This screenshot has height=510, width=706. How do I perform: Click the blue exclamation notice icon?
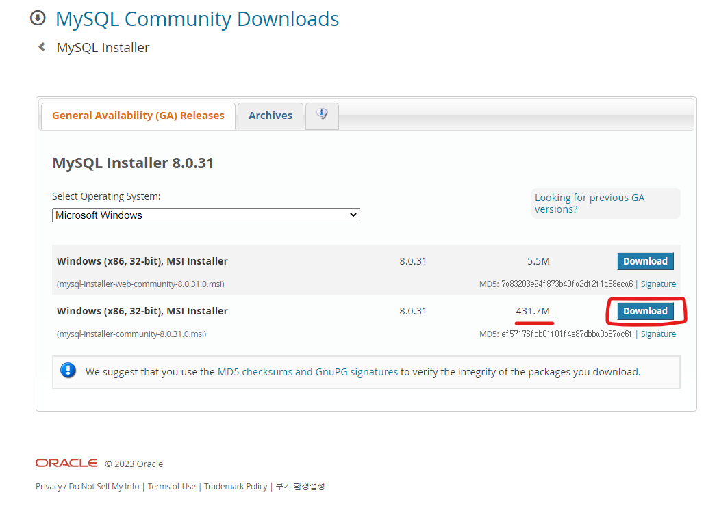click(68, 371)
